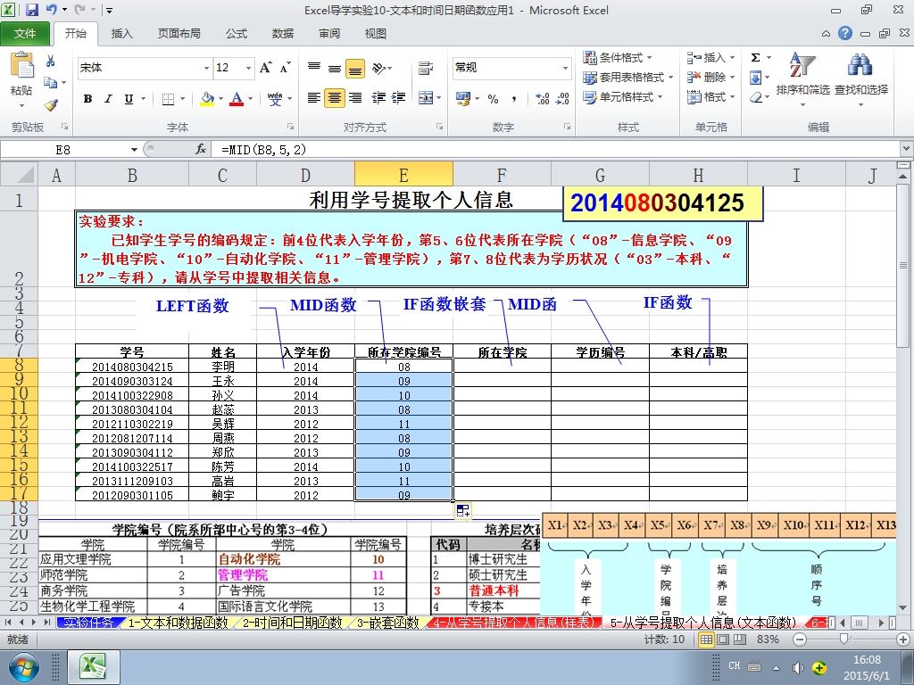Open sheet tab 2-时间和日期函数
This screenshot has width=914, height=685.
(x=293, y=623)
